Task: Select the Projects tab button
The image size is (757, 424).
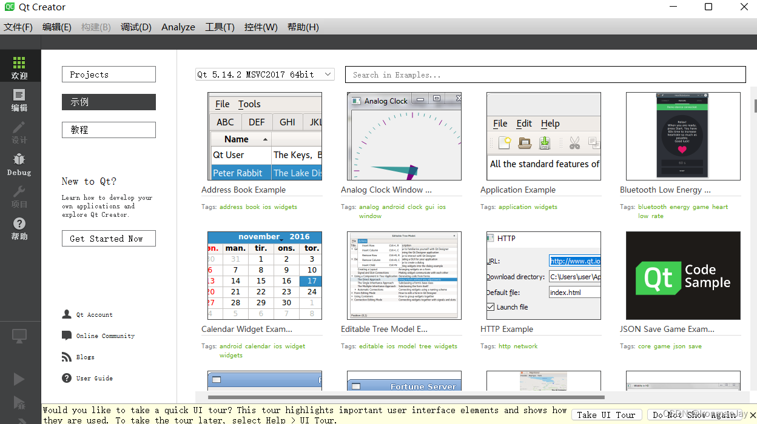Action: coord(109,74)
